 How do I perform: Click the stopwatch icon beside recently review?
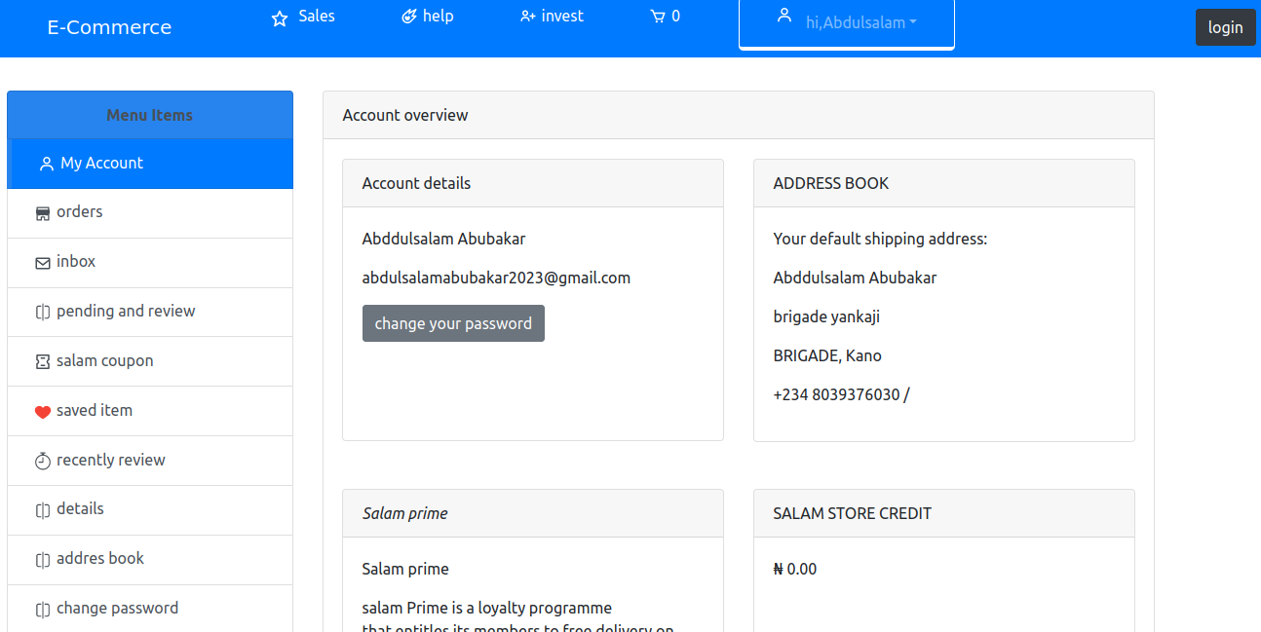point(43,462)
